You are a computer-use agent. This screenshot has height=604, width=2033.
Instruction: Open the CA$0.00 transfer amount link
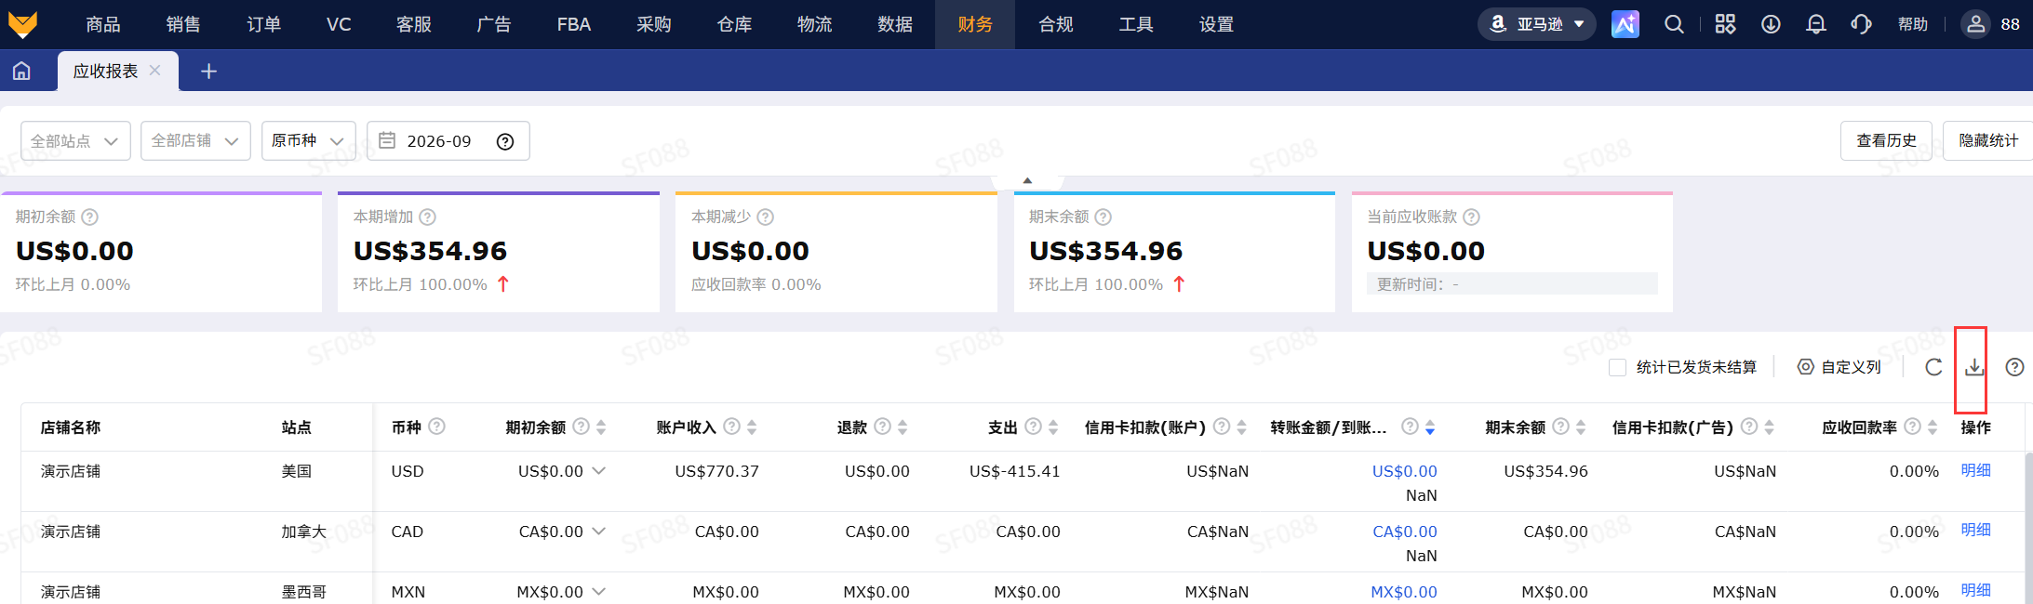[x=1405, y=532]
